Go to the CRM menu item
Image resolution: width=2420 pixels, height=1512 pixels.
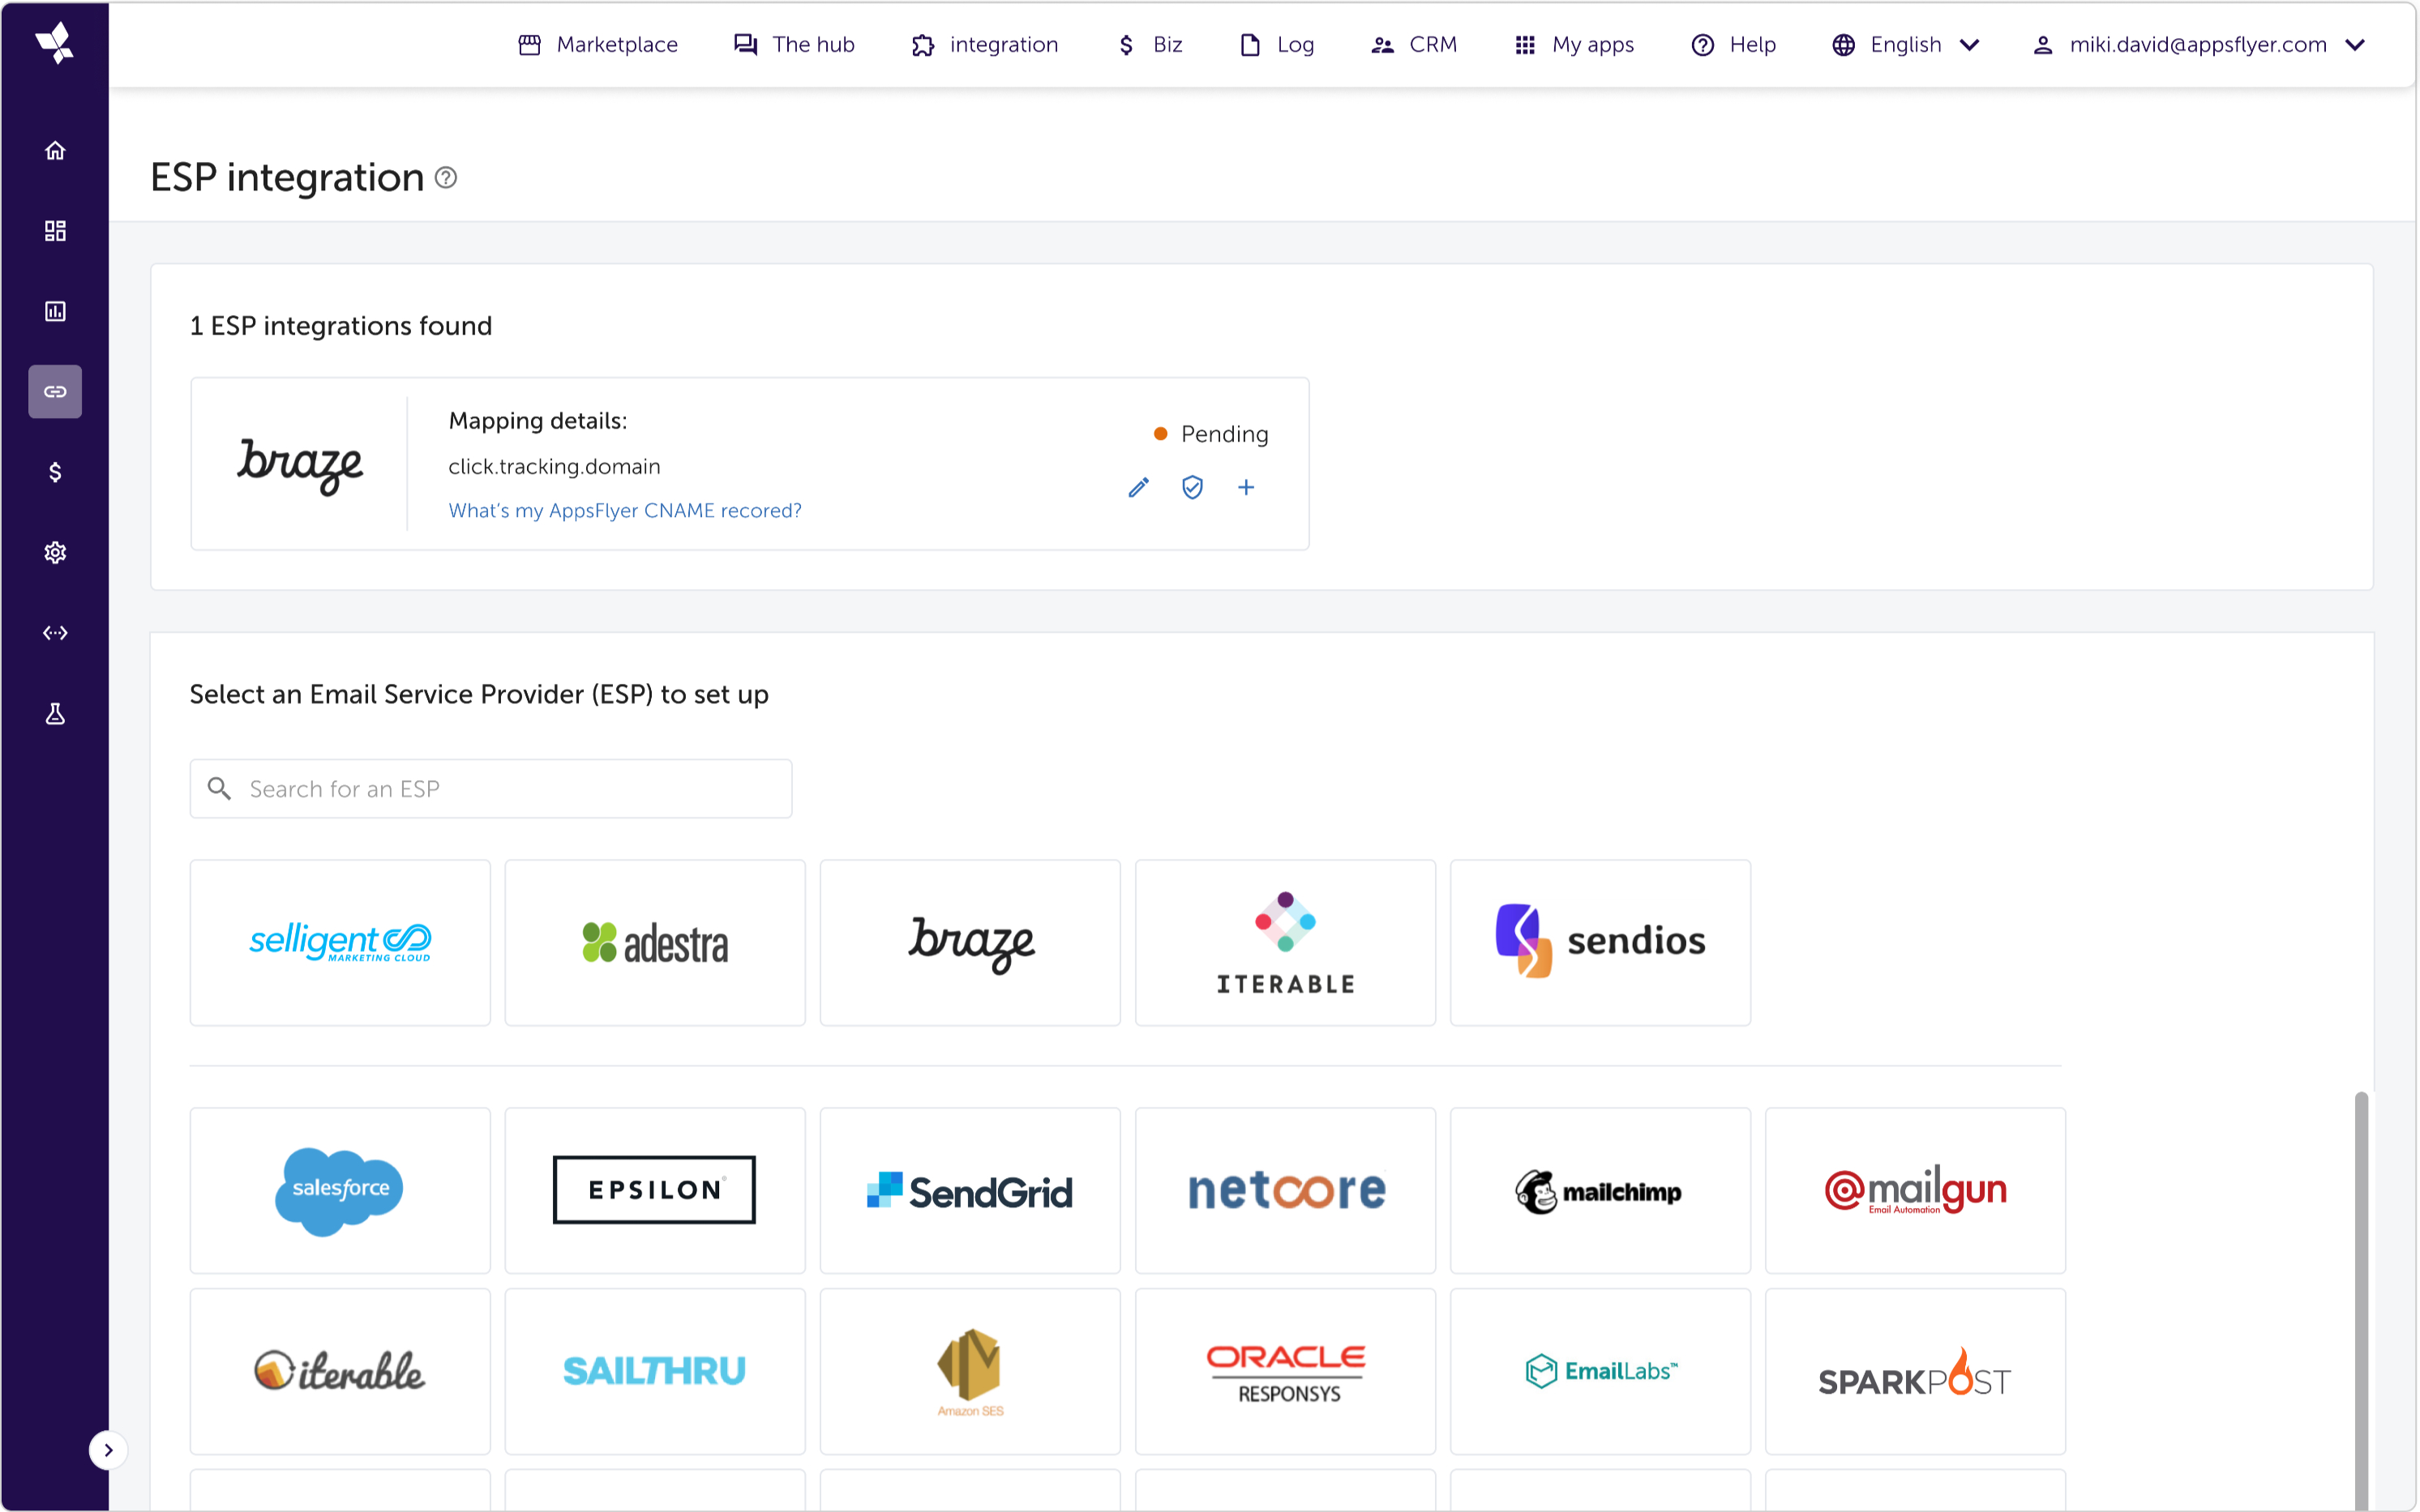tap(1414, 45)
